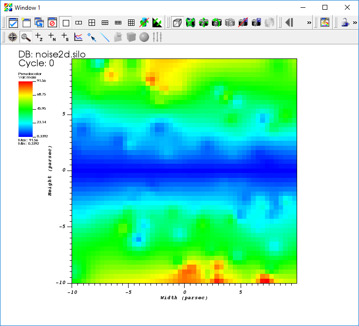The image size is (359, 326).
Task: Reset view using camera with green X
Action: [190, 23]
